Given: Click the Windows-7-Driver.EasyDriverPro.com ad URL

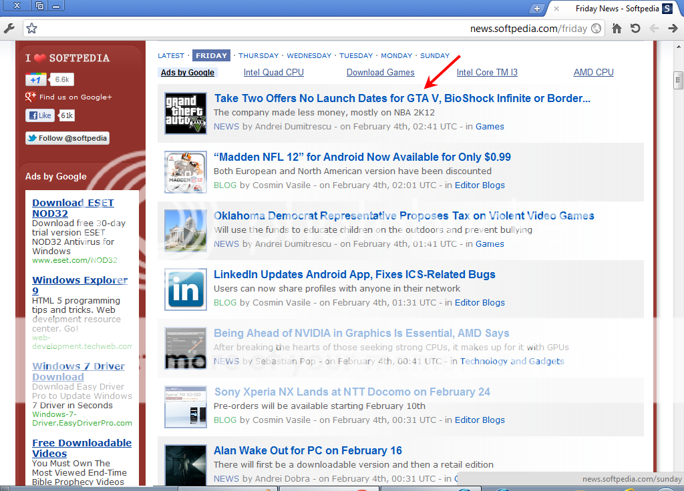Looking at the screenshot, I should 82,419.
